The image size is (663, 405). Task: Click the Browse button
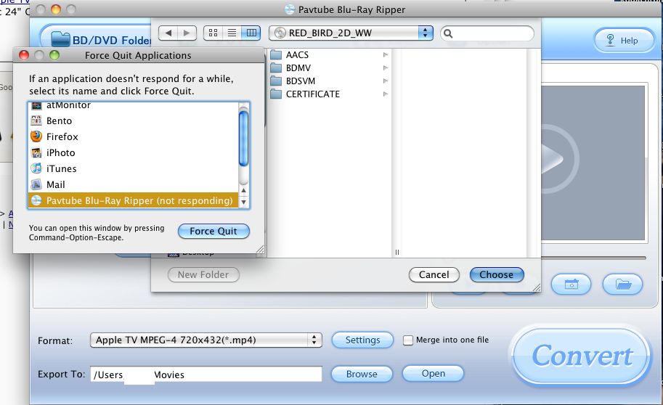pos(362,374)
